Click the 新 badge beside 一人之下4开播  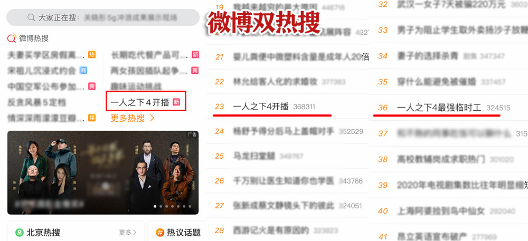tap(176, 102)
